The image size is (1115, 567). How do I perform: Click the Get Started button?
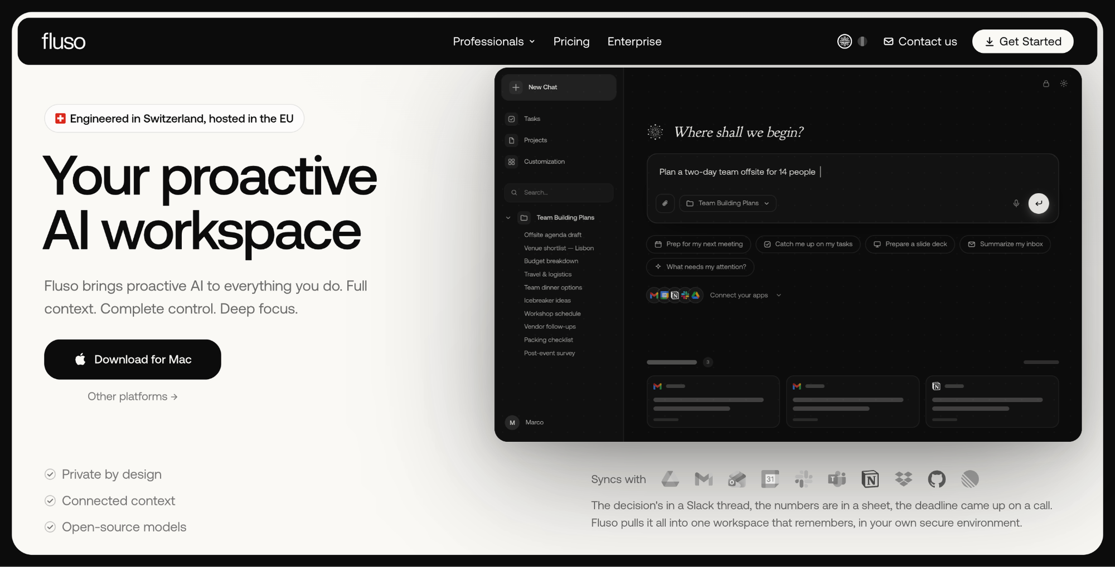click(1023, 41)
